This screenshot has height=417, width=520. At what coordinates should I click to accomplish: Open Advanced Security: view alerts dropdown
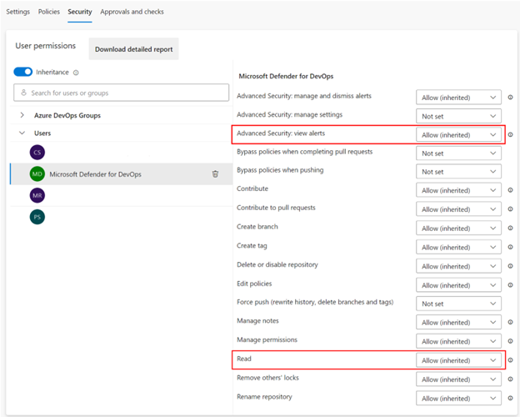pos(458,134)
